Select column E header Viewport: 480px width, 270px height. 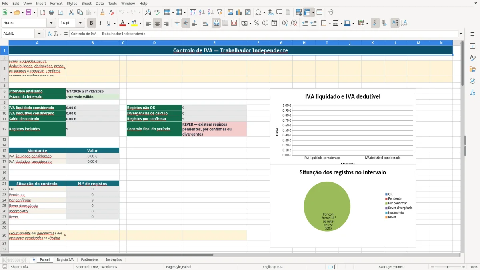click(214, 43)
